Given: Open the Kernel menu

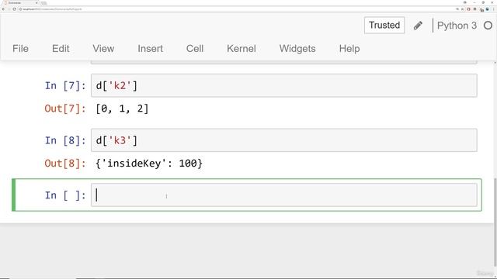Looking at the screenshot, I should point(242,49).
